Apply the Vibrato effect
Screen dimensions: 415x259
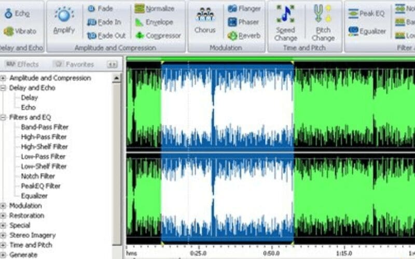[20, 31]
